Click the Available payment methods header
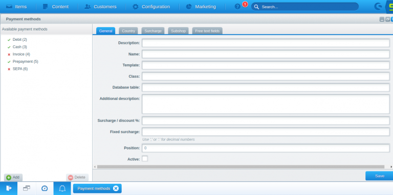Viewport: 393px width, 195px height. pyautogui.click(x=25, y=29)
